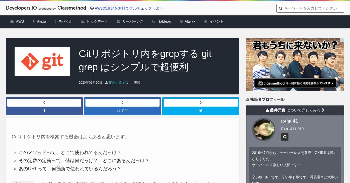This screenshot has width=350, height=183.
Task: Click the Exp. 411,019 text
Action: [x=292, y=129]
